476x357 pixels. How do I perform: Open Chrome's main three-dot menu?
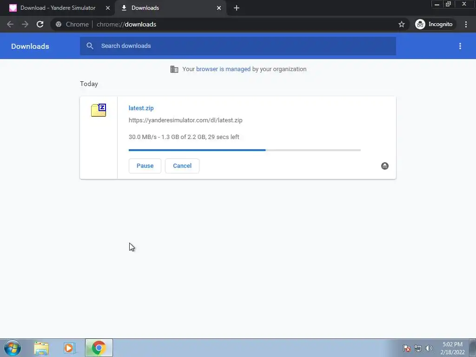[x=466, y=24]
